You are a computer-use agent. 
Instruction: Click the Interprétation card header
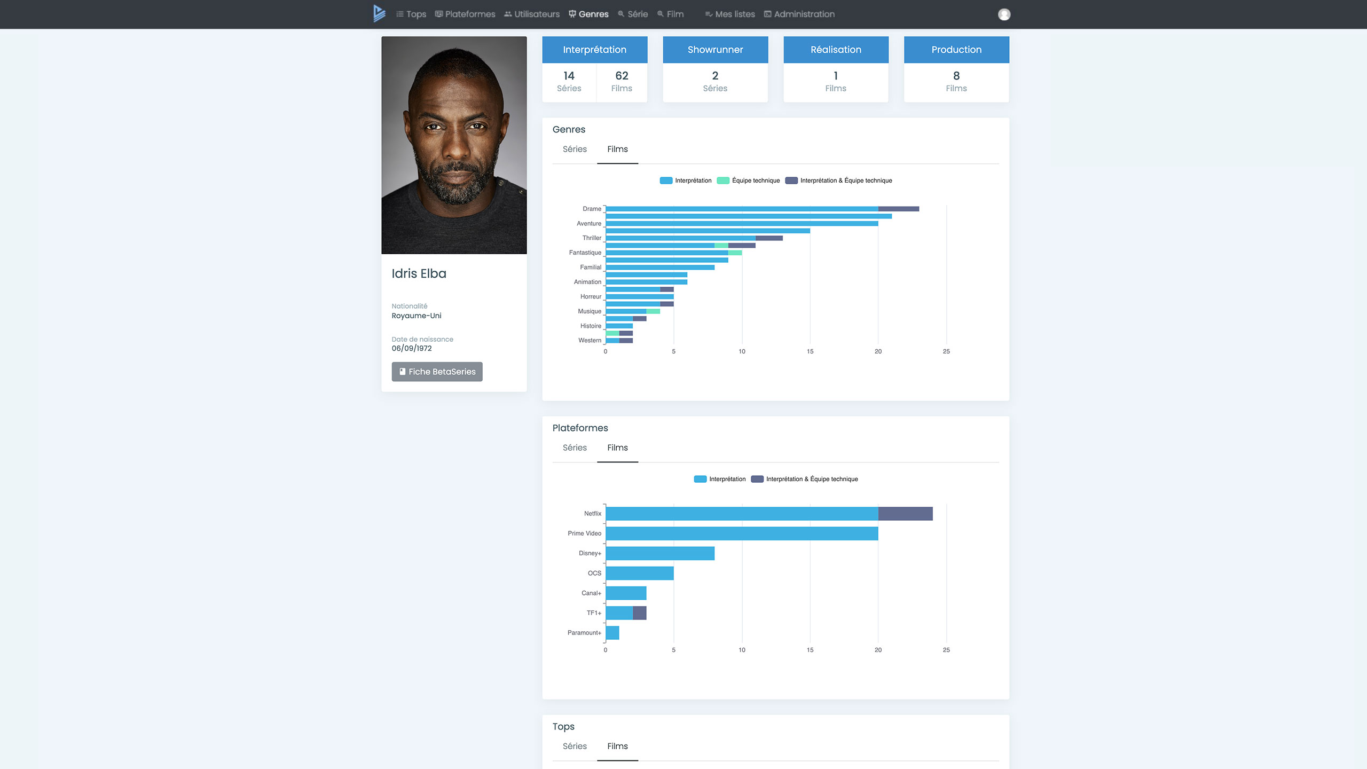click(594, 50)
